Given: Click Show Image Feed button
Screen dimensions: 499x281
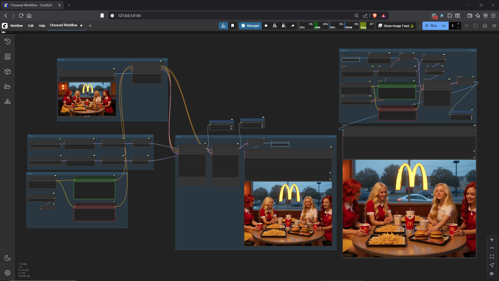Looking at the screenshot, I should (396, 26).
